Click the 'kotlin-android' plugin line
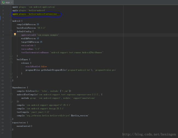Viewport: 178px width, 138px height. [x=29, y=10]
